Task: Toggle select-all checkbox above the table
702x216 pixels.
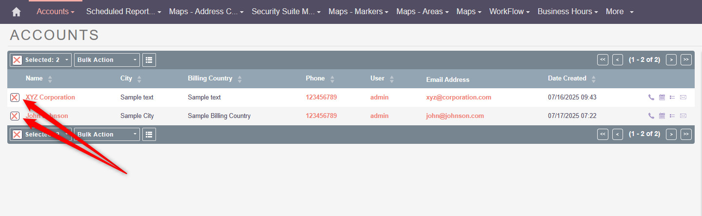Action: 17,60
